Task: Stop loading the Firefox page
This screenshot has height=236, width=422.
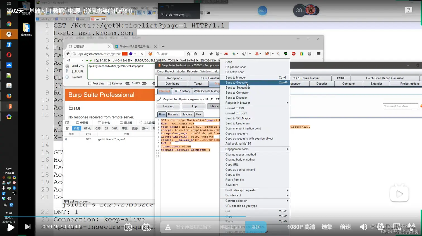Action: tap(142, 54)
